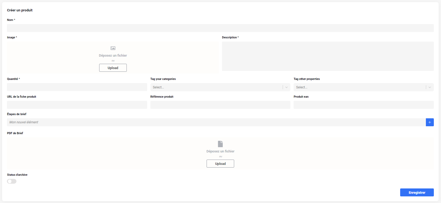Click the URL de la fiche produit field
The width and height of the screenshot is (441, 203).
[x=77, y=105]
